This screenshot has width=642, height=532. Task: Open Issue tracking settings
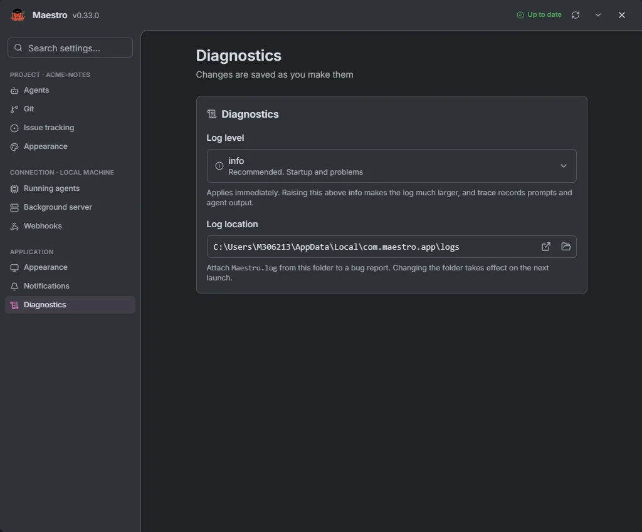70,128
